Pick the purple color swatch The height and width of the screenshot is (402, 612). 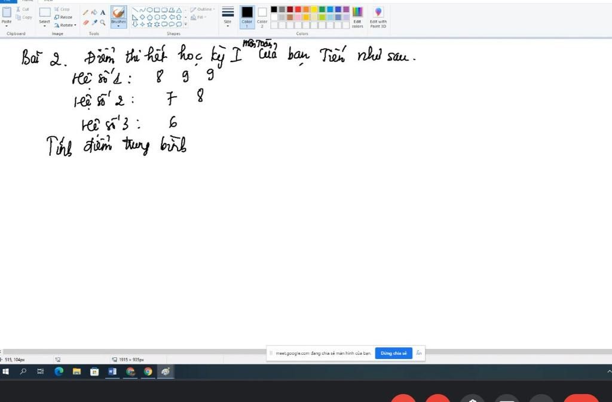346,10
